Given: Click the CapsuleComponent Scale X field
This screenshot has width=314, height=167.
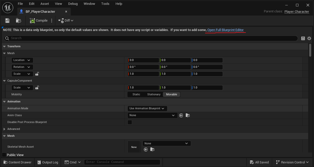Looking at the screenshot, I should (x=144, y=88).
